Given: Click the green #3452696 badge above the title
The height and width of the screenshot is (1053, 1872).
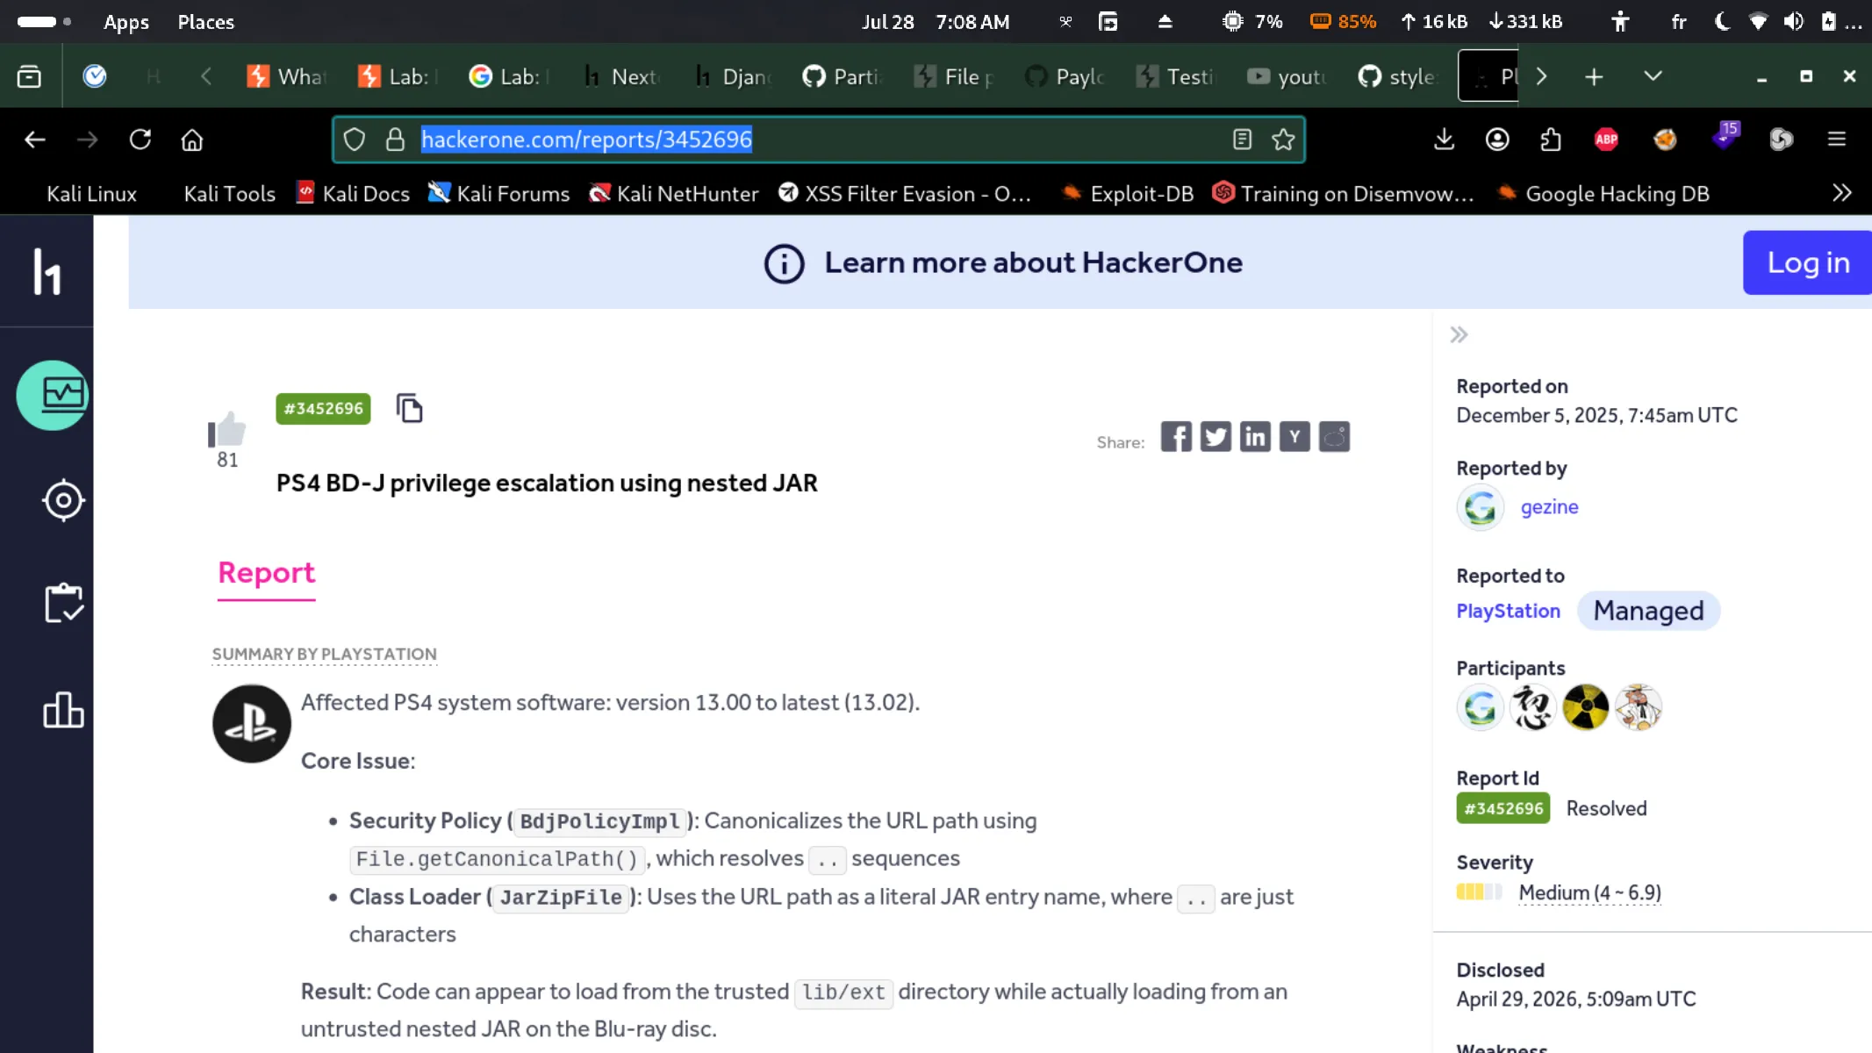Looking at the screenshot, I should [323, 408].
